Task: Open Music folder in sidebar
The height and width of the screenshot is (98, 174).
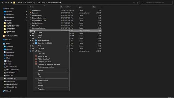Action: pos(8,58)
